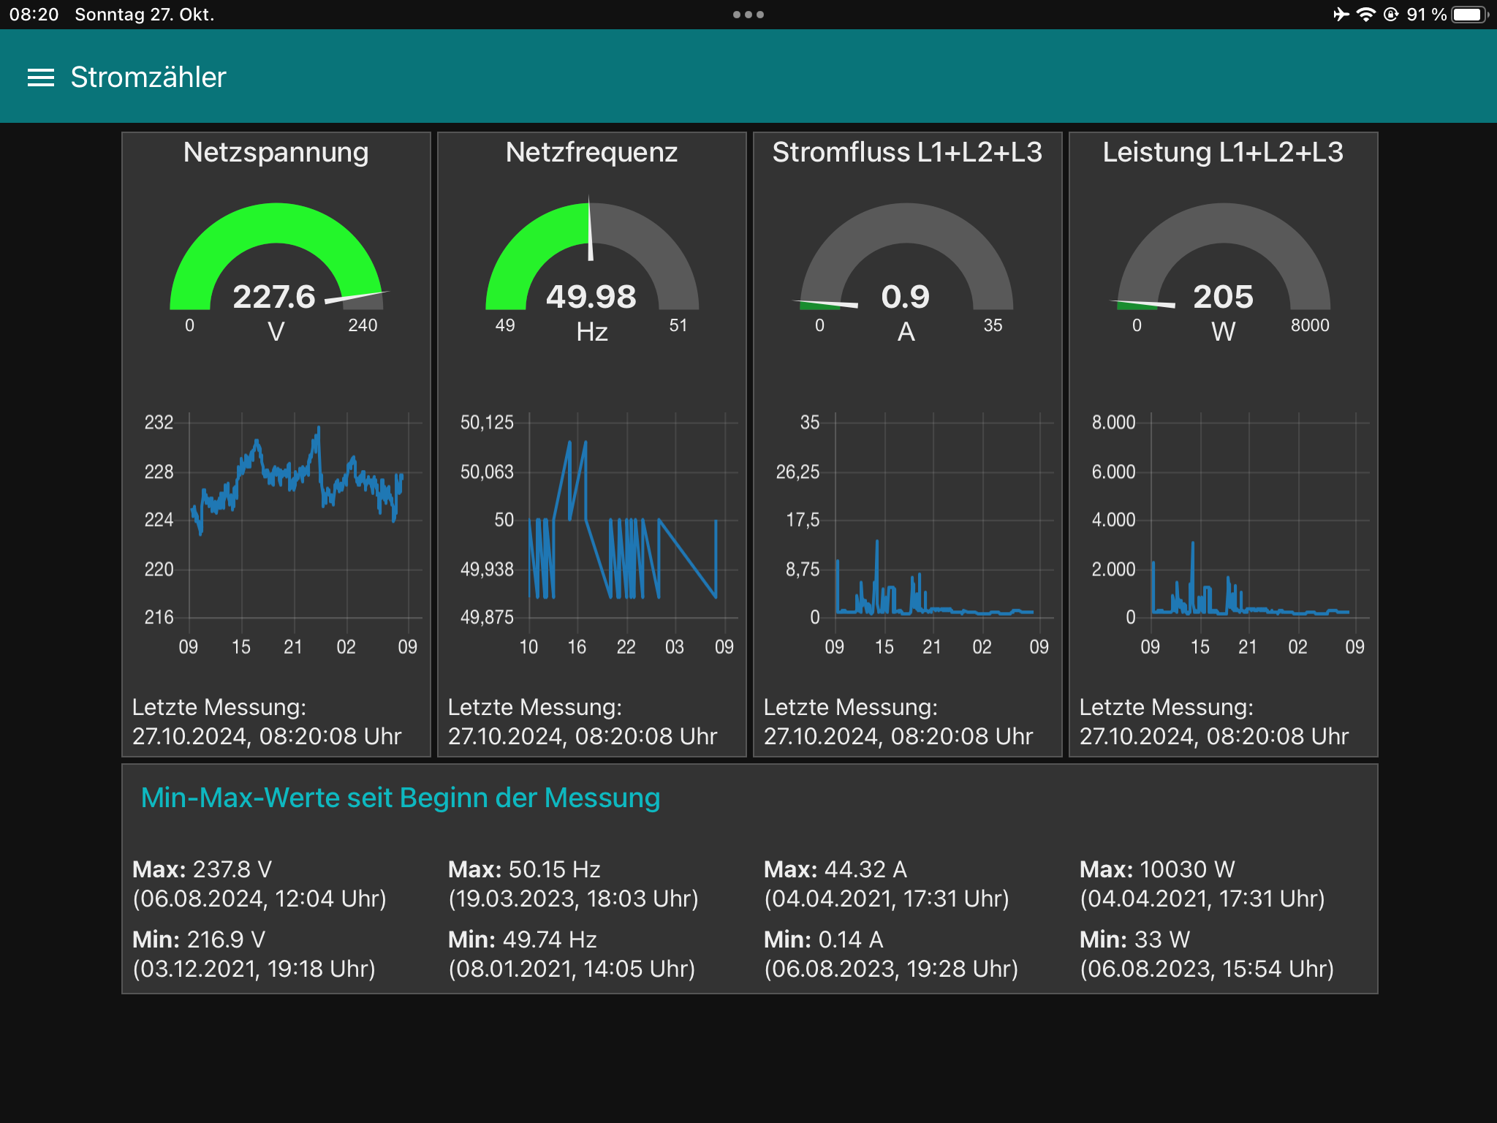Click the Min-Max-Werte seit Beginn heading

pyautogui.click(x=400, y=798)
